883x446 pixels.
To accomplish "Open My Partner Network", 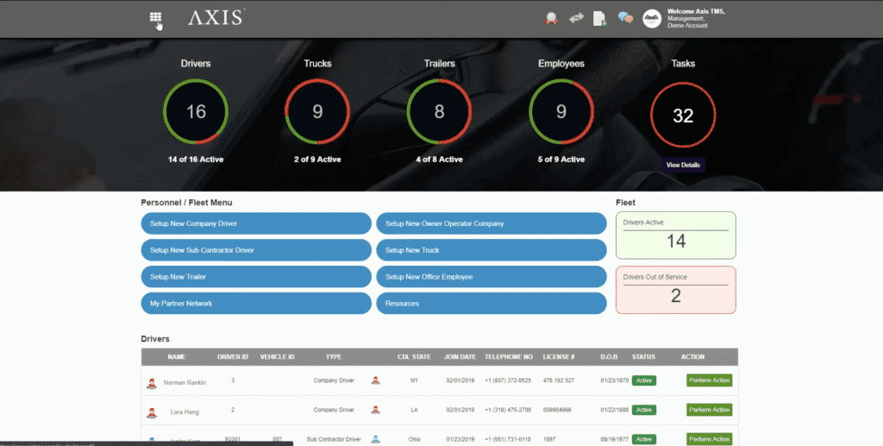I will click(256, 303).
